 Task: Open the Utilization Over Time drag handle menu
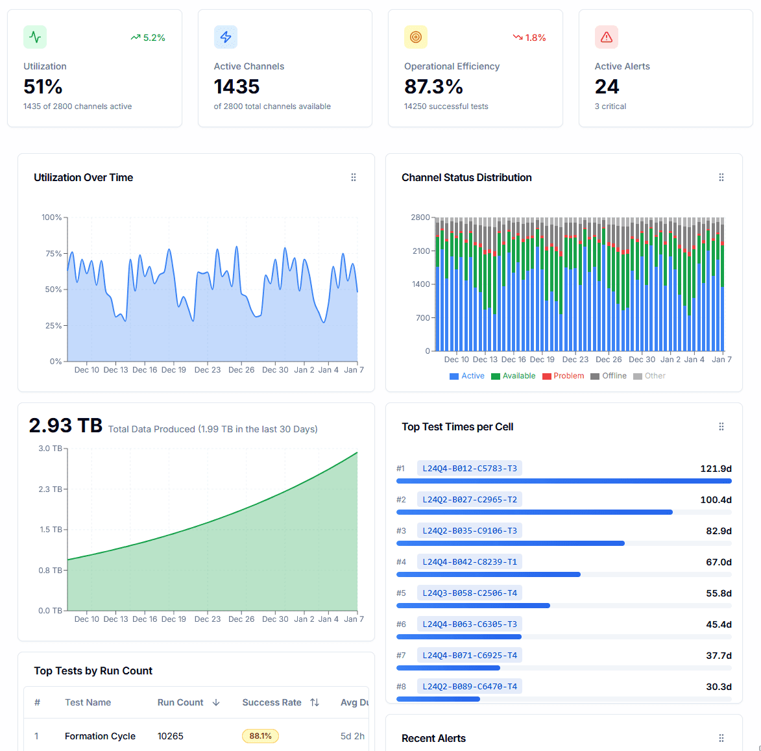pyautogui.click(x=354, y=178)
